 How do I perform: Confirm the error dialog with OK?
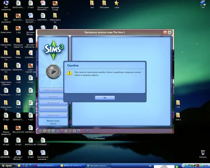pos(105,98)
